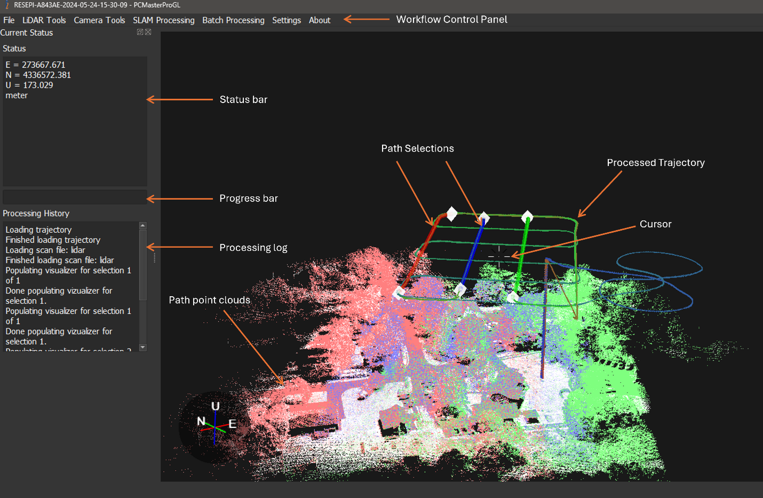Expand the Camera Tools menu
This screenshot has width=763, height=498.
(99, 20)
